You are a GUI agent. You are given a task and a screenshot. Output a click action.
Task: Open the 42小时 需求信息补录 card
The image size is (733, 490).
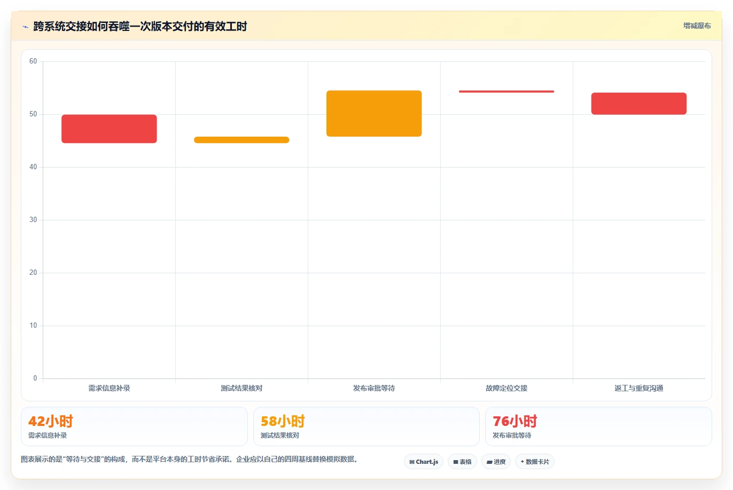[x=134, y=426]
